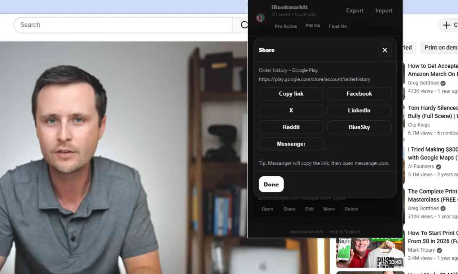Screen dimensions: 458x274
Task: Share the link to BlueSky
Action: point(359,127)
